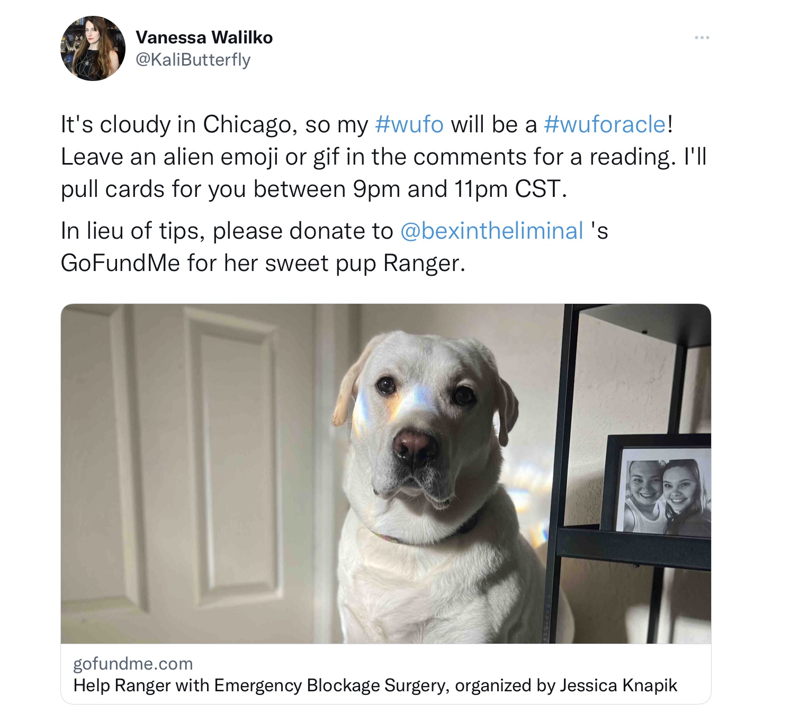This screenshot has width=799, height=722.
Task: Follow the #wufo hashtag
Action: click(x=409, y=124)
